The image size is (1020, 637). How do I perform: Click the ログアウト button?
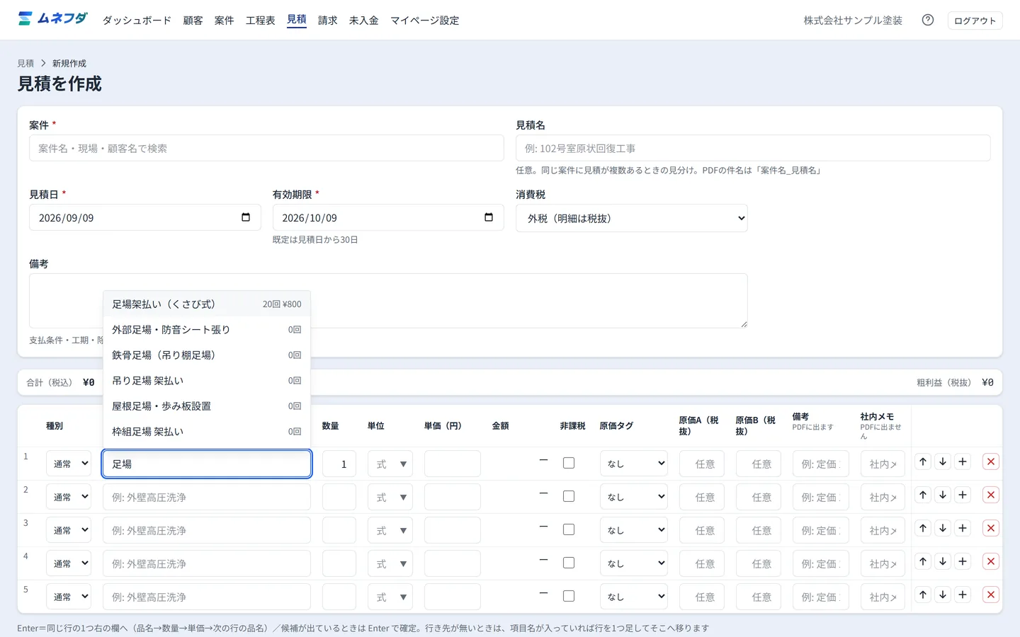coord(975,21)
